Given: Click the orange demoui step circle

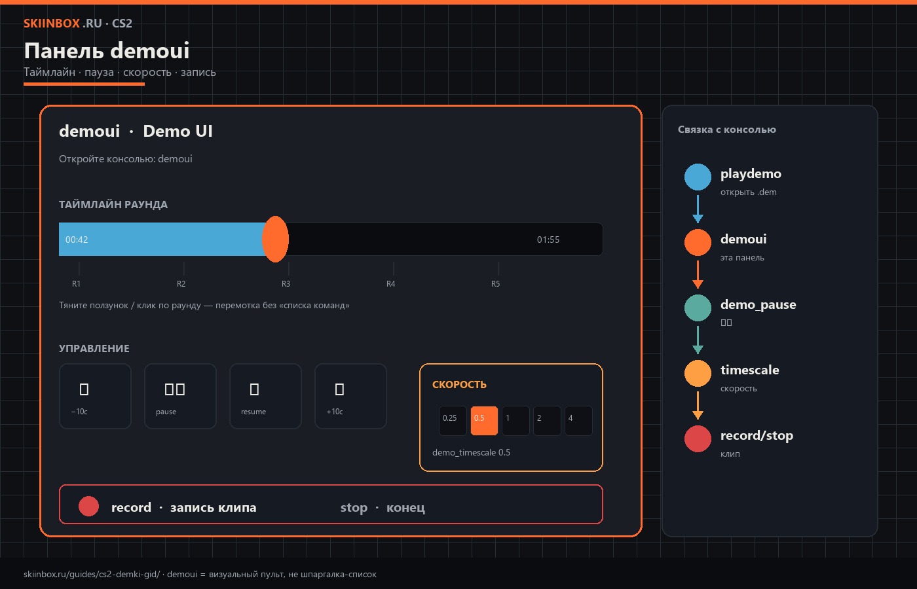Looking at the screenshot, I should tap(698, 242).
